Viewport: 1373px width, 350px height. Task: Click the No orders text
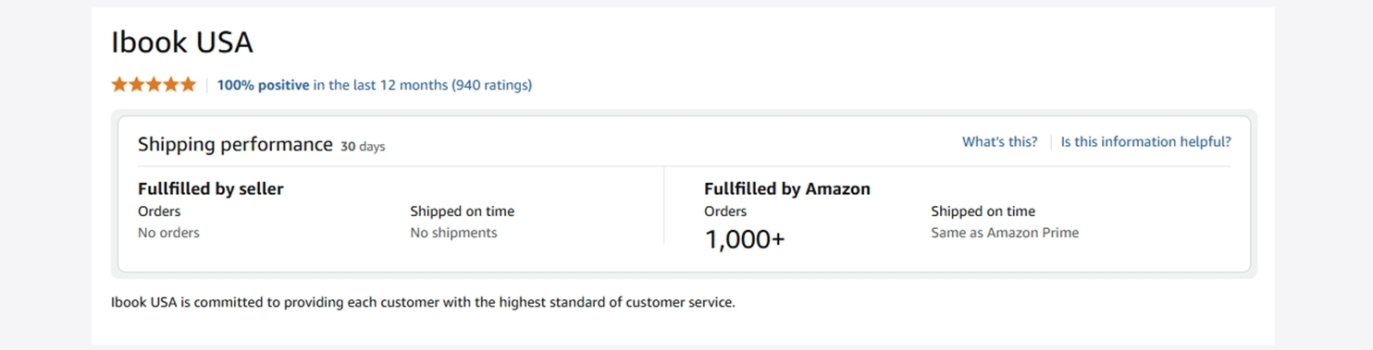(168, 233)
